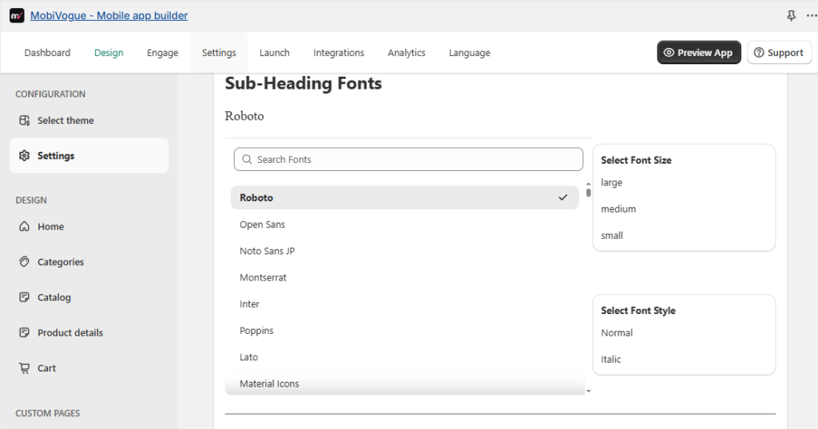This screenshot has height=429, width=818.
Task: Click the Settings gear icon in sidebar
Action: (25, 156)
